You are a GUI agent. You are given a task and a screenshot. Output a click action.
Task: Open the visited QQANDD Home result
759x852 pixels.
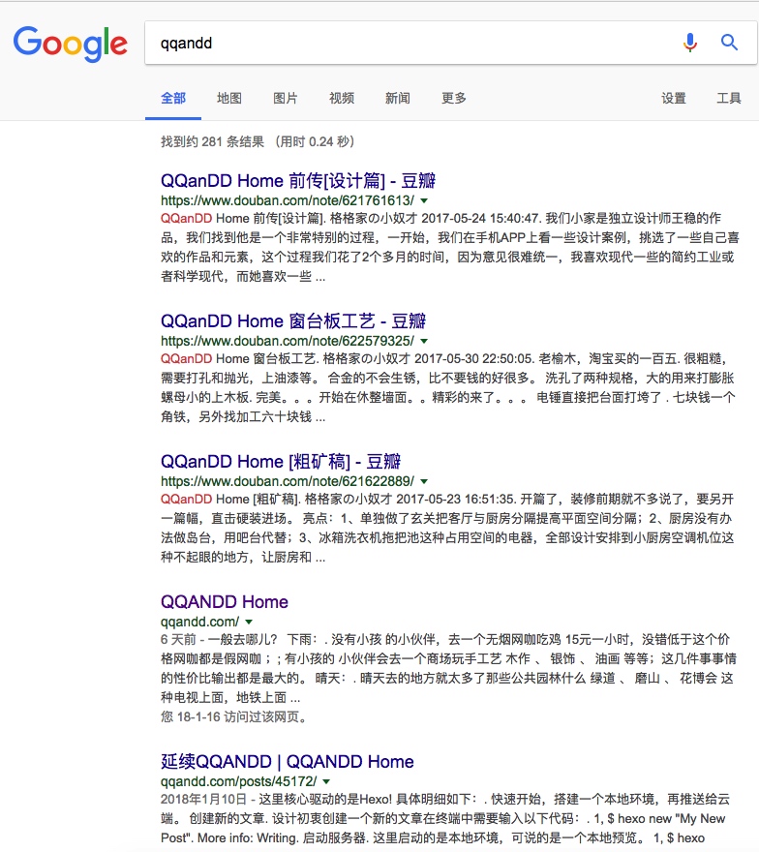click(x=225, y=601)
